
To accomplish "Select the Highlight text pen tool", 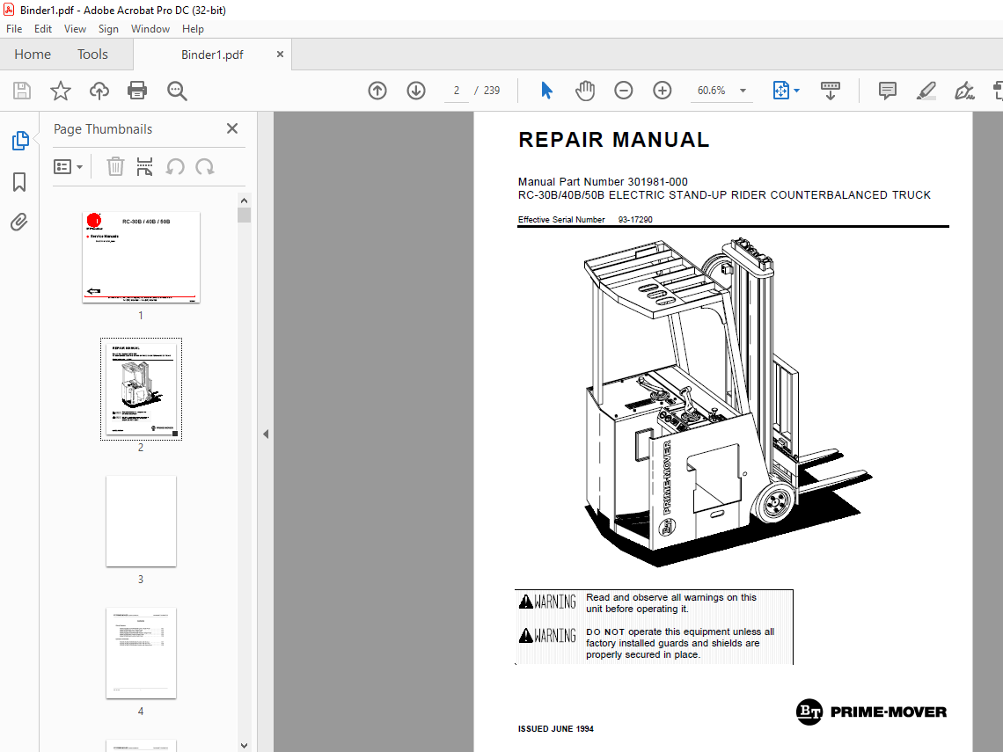I will click(x=926, y=91).
